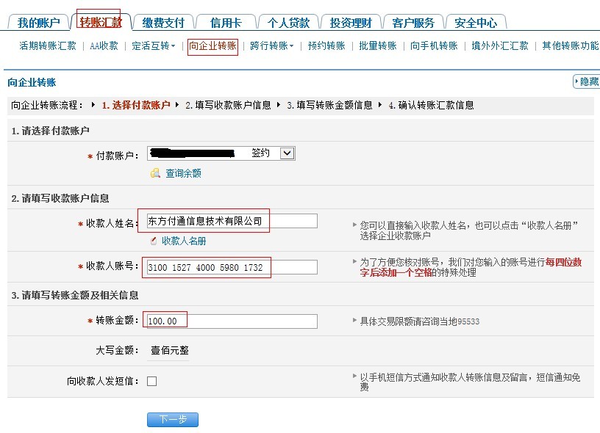
Task: Open 查询余额 link
Action: [183, 173]
